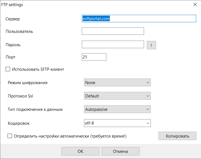Viewport: 201px width, 159px height.
Task: Select the Пароль input field
Action: (113, 45)
